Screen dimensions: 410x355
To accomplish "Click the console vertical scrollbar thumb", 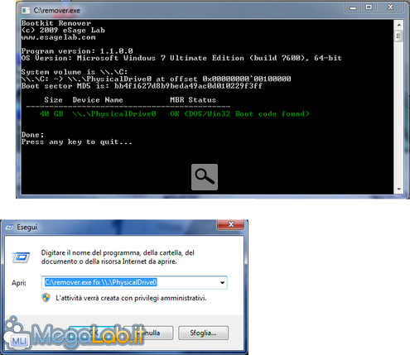I will point(398,36).
